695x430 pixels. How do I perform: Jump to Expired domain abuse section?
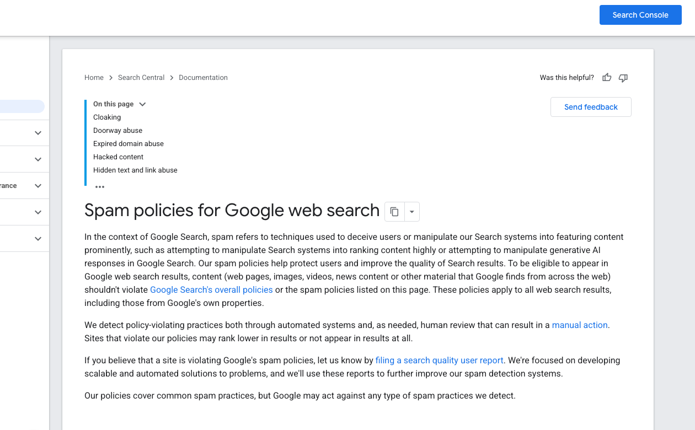tap(129, 144)
